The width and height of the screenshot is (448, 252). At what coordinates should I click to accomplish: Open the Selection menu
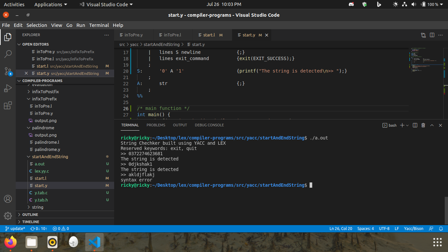pos(37,25)
